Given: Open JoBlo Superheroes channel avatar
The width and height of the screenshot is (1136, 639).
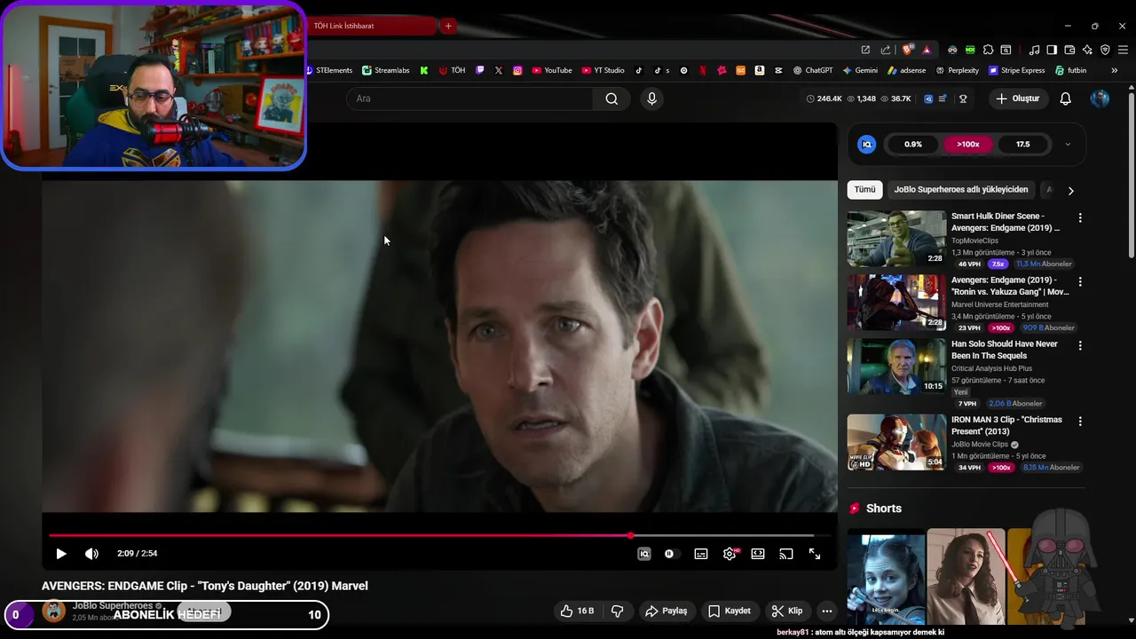Looking at the screenshot, I should tap(54, 611).
